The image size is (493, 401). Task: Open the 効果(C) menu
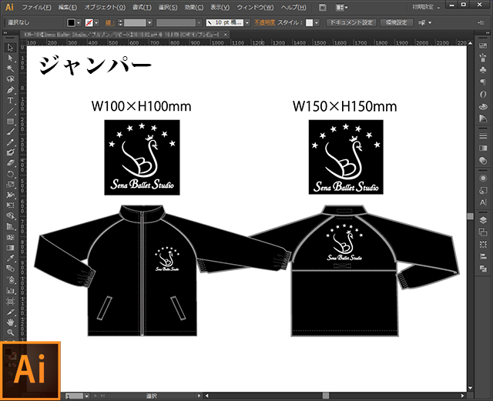[194, 7]
